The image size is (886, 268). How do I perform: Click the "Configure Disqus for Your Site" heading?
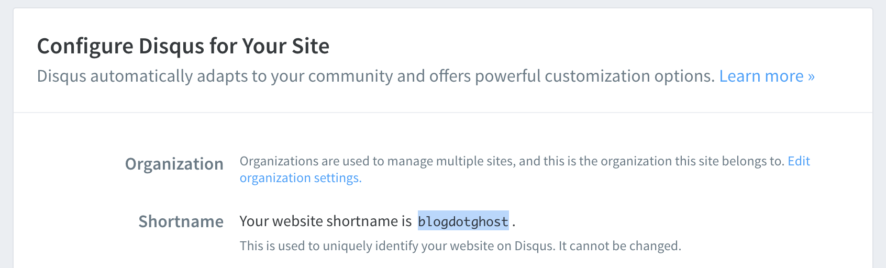coord(183,46)
